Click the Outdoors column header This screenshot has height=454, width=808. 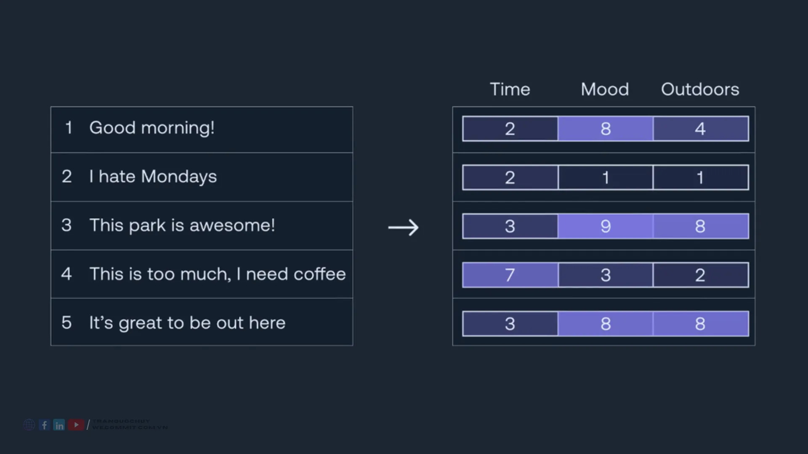tap(700, 89)
